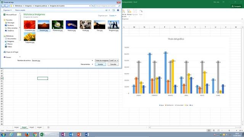Click the Nombre de archivo input field
244x137 pixels.
(62, 61)
